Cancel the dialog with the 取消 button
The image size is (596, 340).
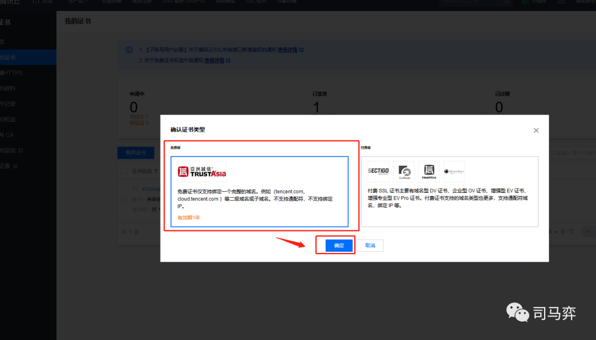pos(370,246)
